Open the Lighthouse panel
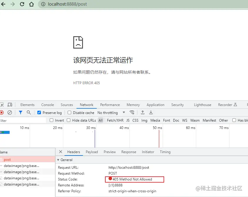The height and width of the screenshot is (197, 248). tap(202, 105)
